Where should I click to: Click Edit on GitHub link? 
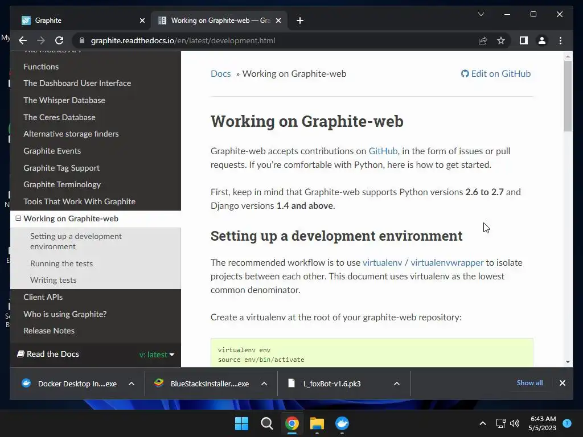coord(496,73)
